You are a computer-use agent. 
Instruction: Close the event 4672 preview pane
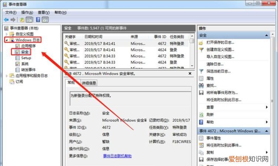pos(190,73)
